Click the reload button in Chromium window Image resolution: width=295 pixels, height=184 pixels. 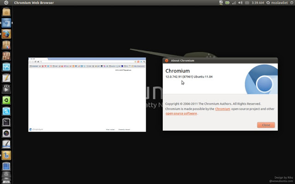pos(35,62)
